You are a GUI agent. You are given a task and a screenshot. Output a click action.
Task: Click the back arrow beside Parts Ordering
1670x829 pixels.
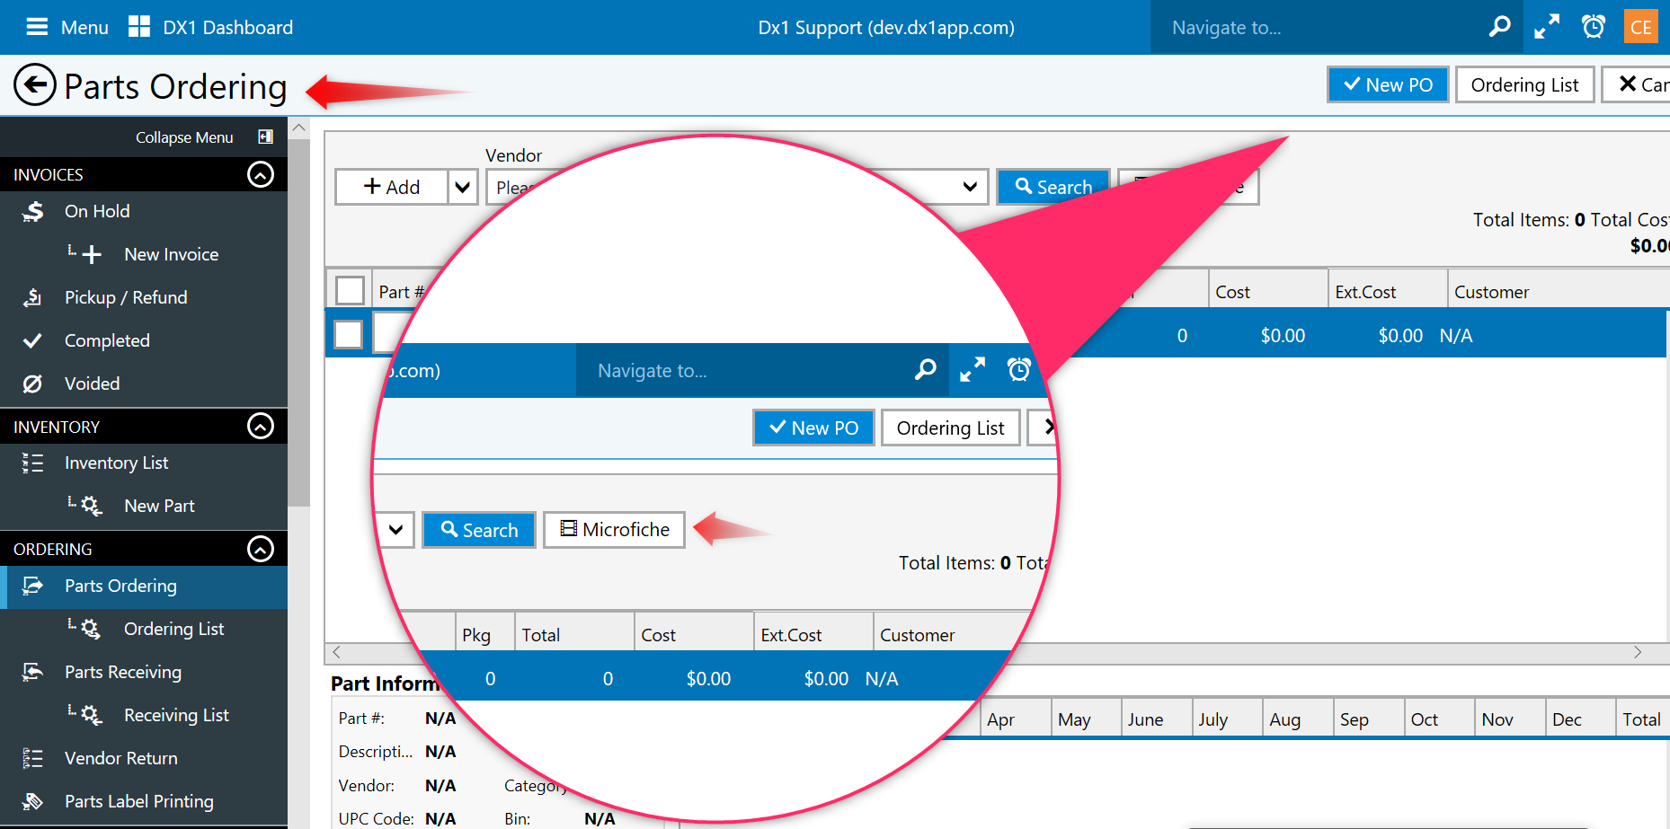pyautogui.click(x=35, y=85)
